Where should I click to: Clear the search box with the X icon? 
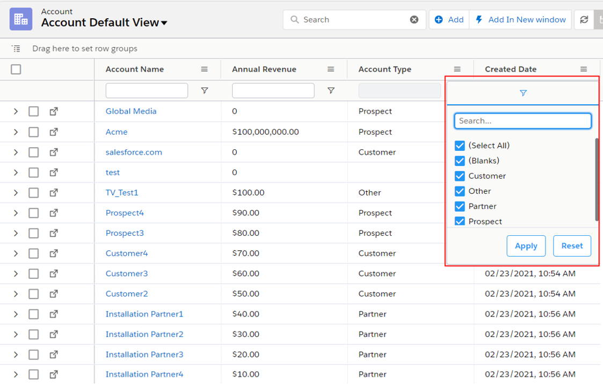point(414,20)
